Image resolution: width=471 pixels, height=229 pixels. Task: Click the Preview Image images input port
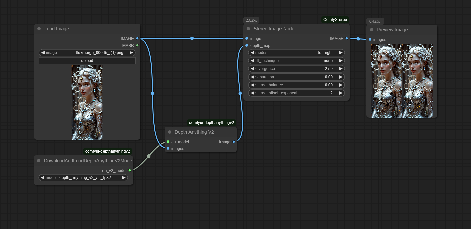370,40
